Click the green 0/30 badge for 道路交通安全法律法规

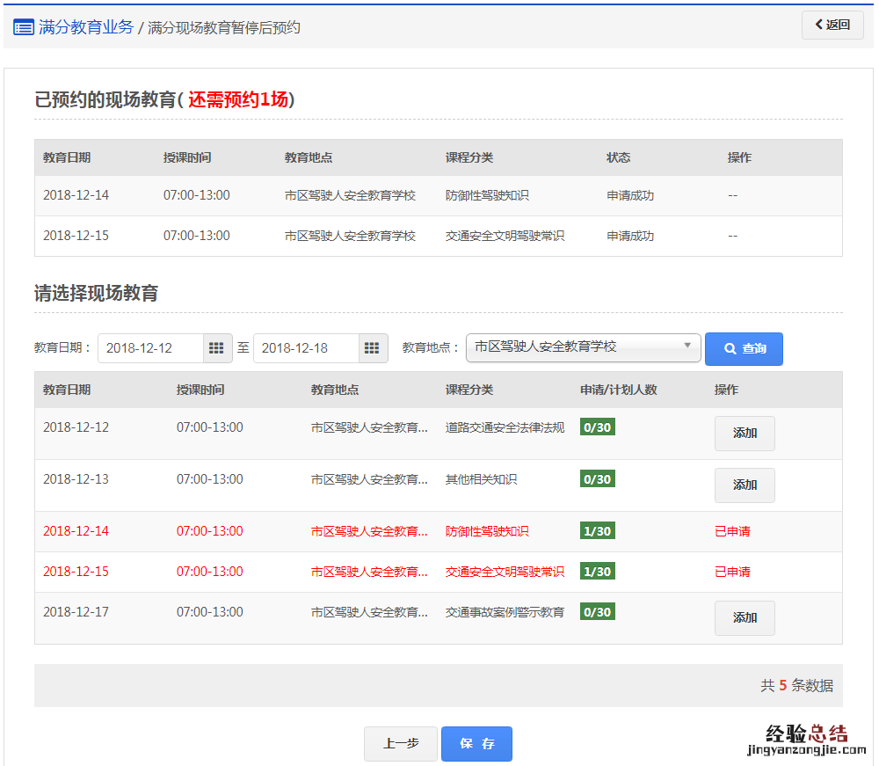click(597, 427)
